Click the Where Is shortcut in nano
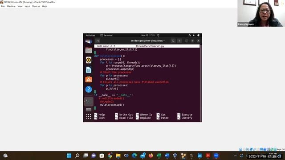 (x=144, y=115)
